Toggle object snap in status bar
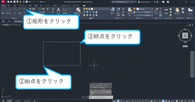 click(x=146, y=101)
